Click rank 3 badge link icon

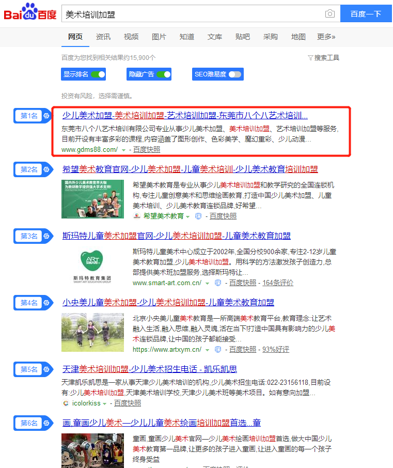[46, 236]
